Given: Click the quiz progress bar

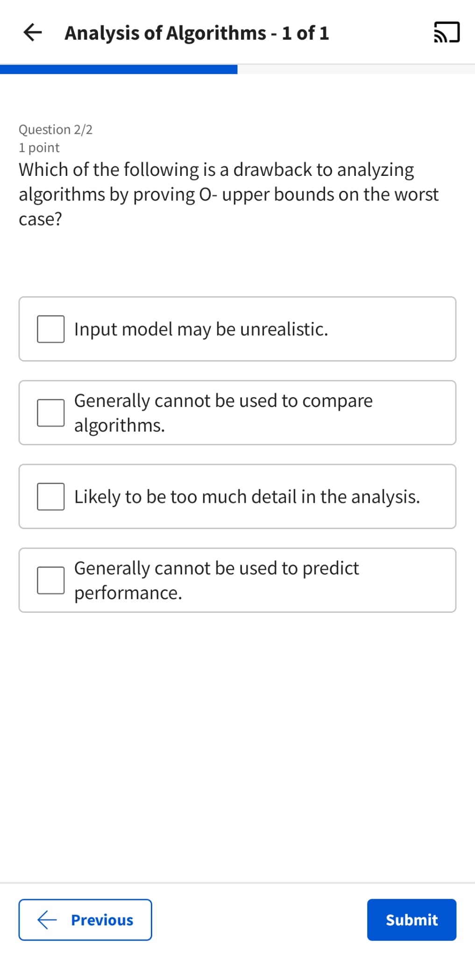Looking at the screenshot, I should (x=237, y=68).
